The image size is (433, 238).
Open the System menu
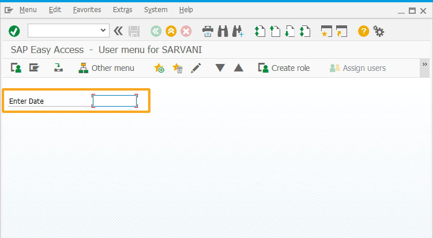pos(156,10)
